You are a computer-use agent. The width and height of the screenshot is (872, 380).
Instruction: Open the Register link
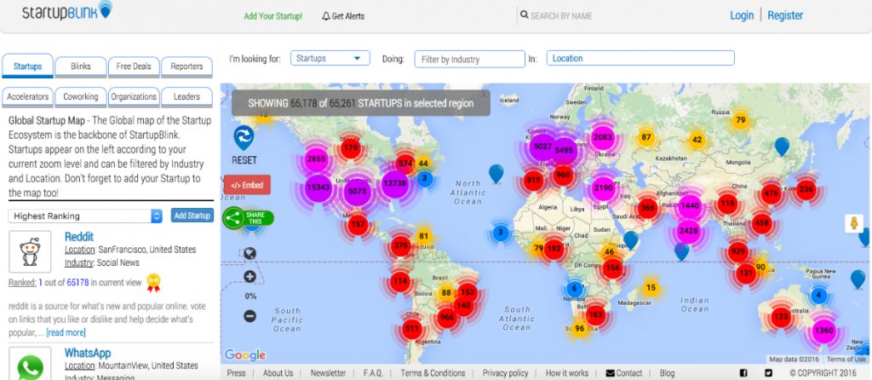point(785,15)
